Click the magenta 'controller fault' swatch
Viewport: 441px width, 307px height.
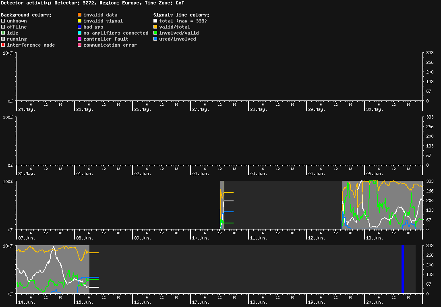(x=80, y=39)
